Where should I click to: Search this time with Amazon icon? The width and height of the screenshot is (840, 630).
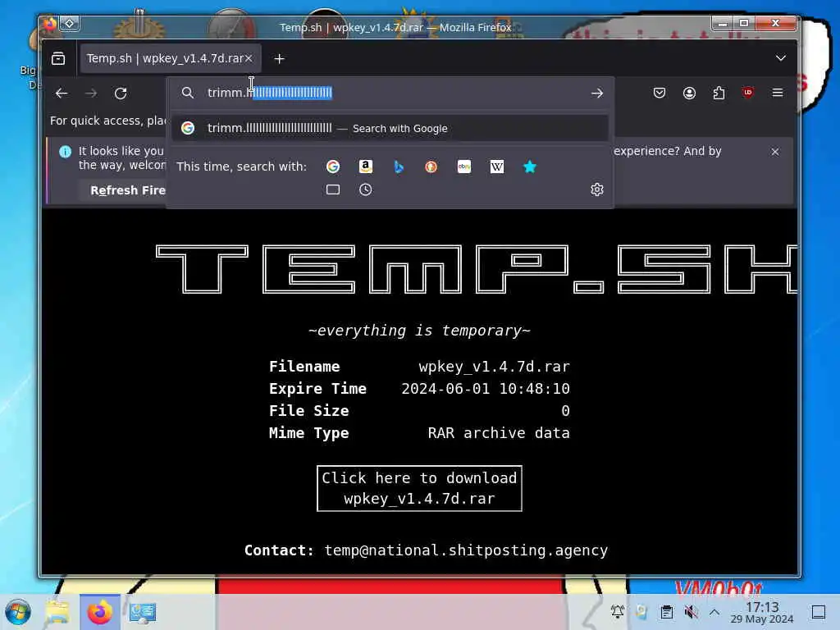(365, 167)
